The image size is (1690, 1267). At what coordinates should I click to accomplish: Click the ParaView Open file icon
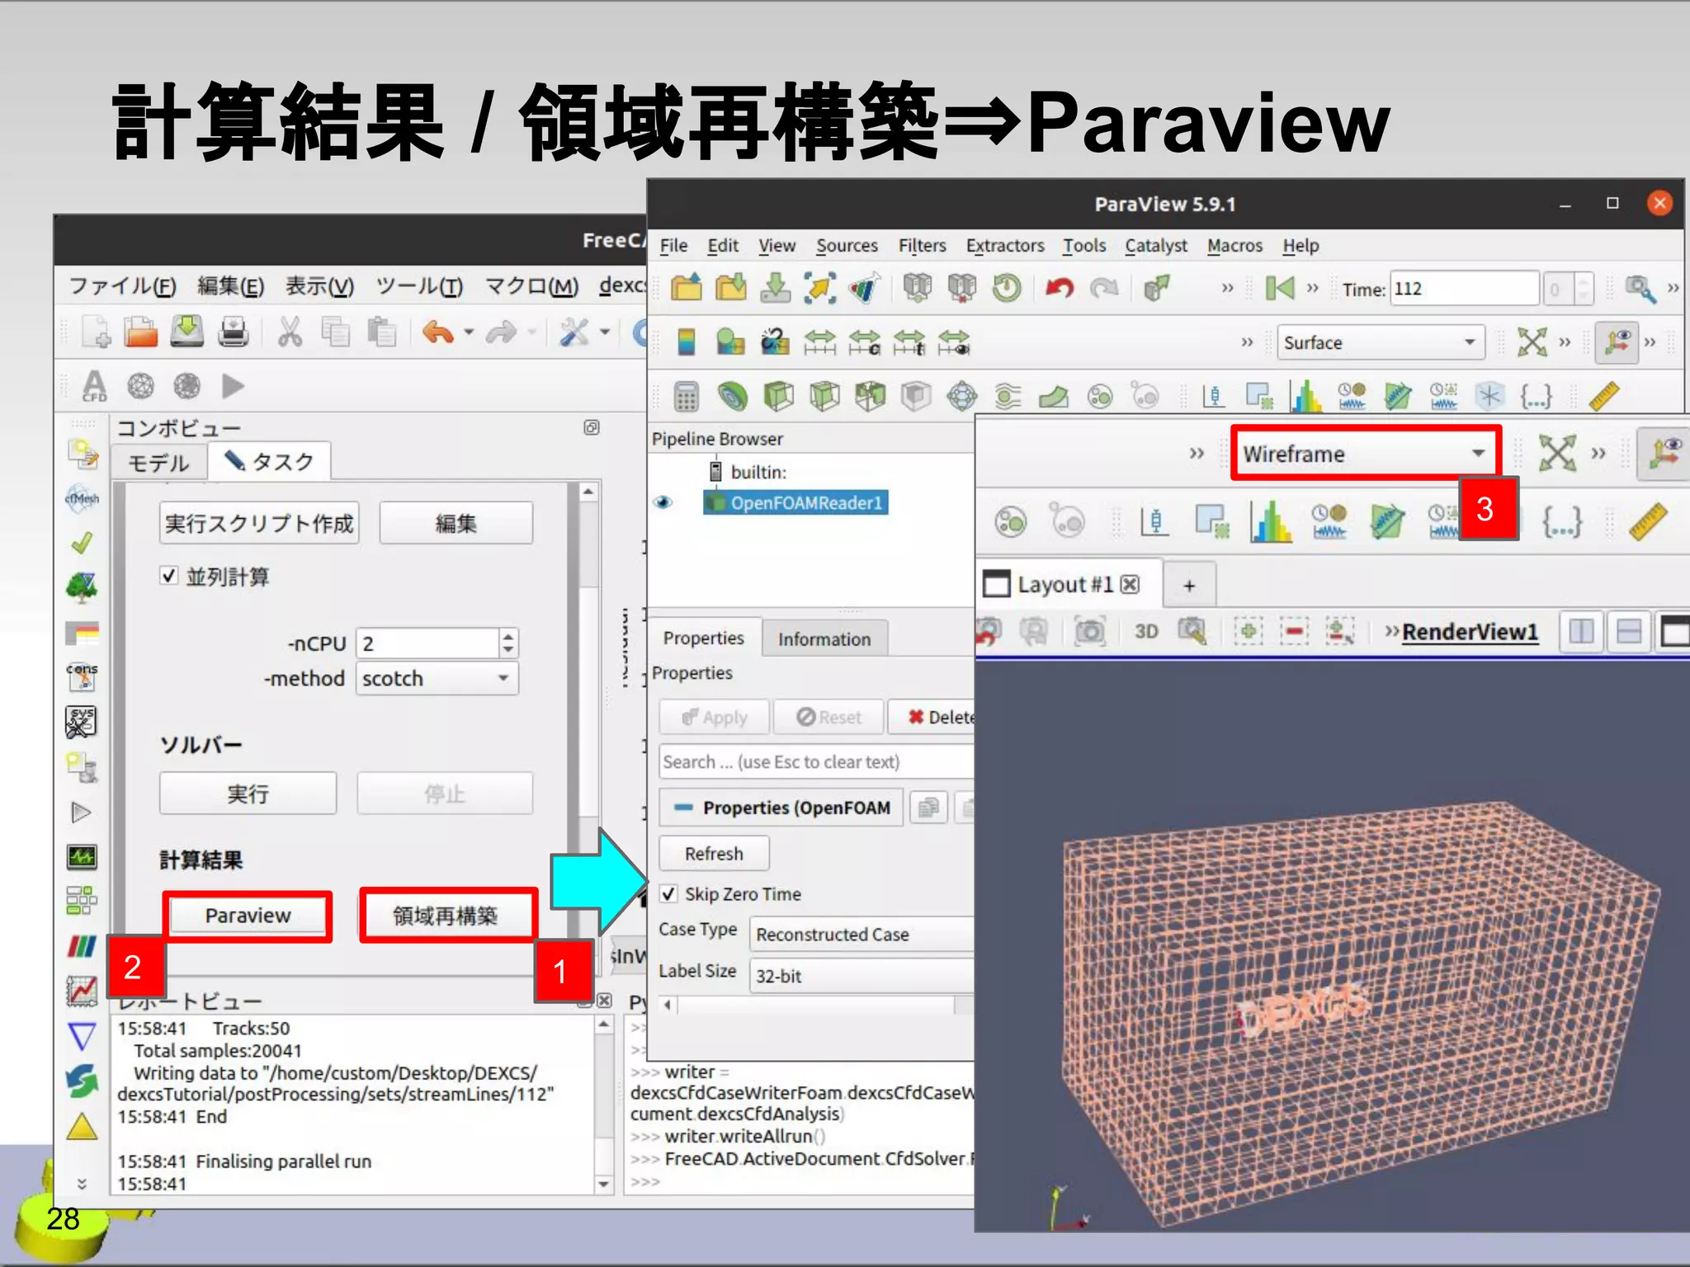[686, 288]
